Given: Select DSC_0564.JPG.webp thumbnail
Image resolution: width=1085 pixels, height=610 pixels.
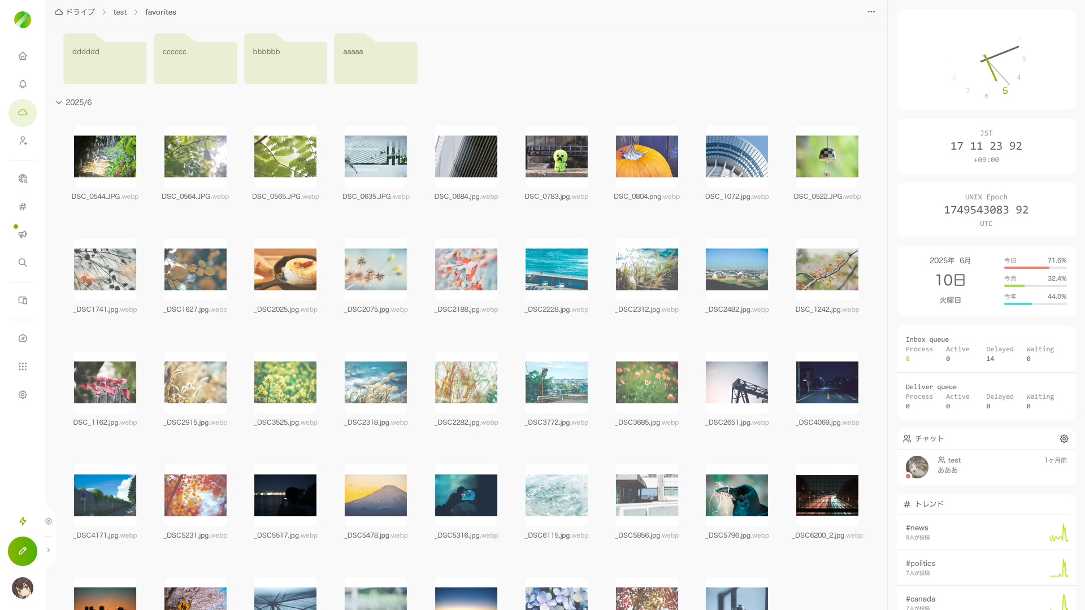Looking at the screenshot, I should tap(196, 156).
